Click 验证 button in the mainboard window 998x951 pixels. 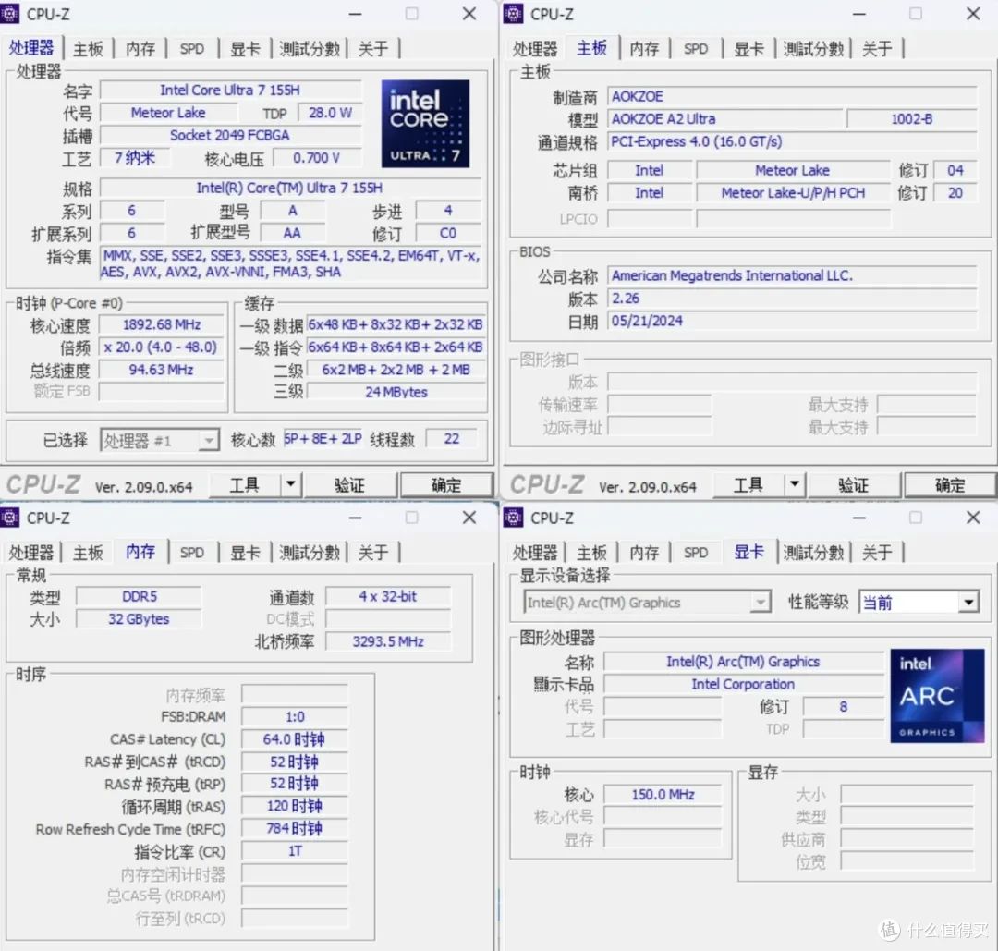click(x=854, y=484)
